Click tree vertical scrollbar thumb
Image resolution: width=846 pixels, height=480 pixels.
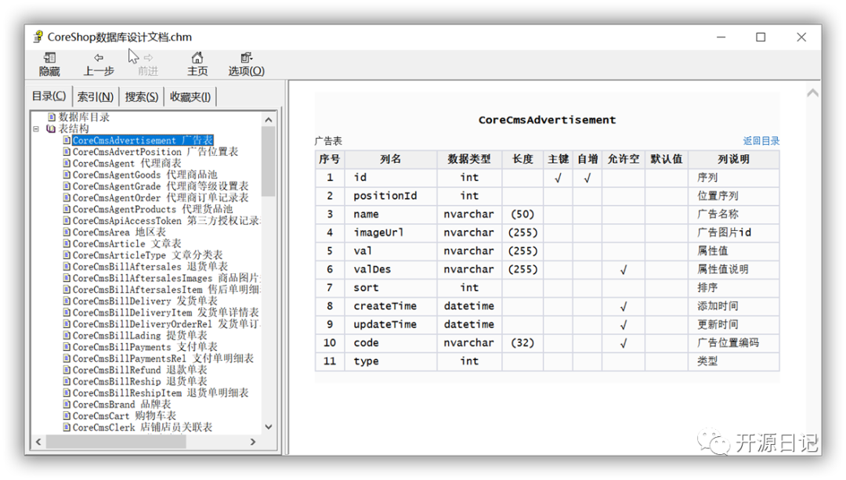269,161
